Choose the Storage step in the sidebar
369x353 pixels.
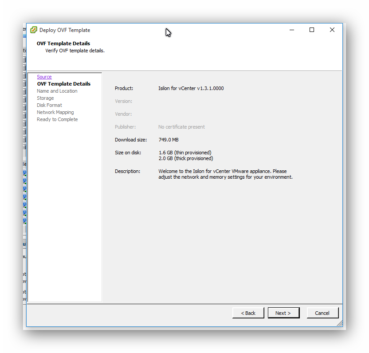[45, 98]
